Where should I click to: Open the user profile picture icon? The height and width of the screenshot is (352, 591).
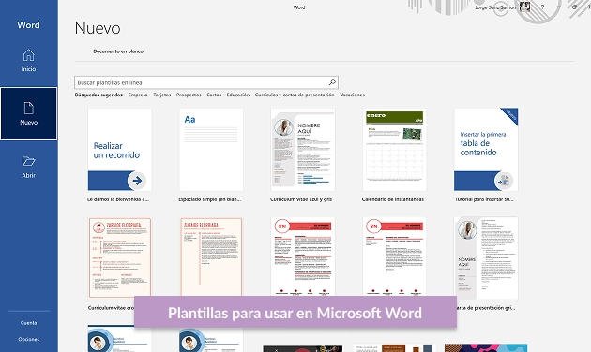pos(524,7)
